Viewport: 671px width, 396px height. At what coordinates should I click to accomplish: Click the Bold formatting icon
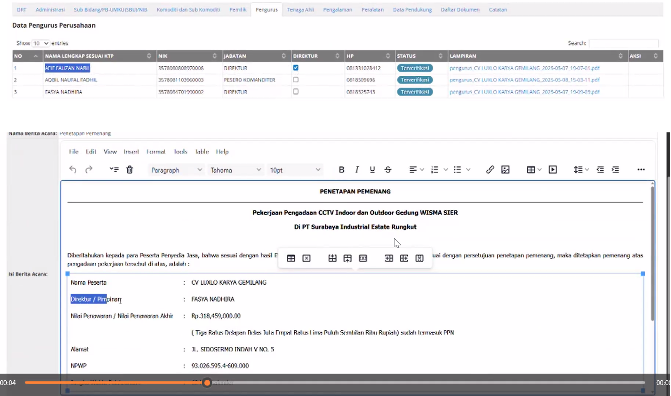pos(341,170)
